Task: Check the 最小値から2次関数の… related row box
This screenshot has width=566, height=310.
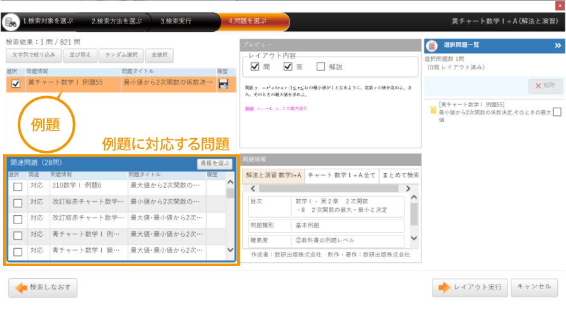Action: click(18, 203)
